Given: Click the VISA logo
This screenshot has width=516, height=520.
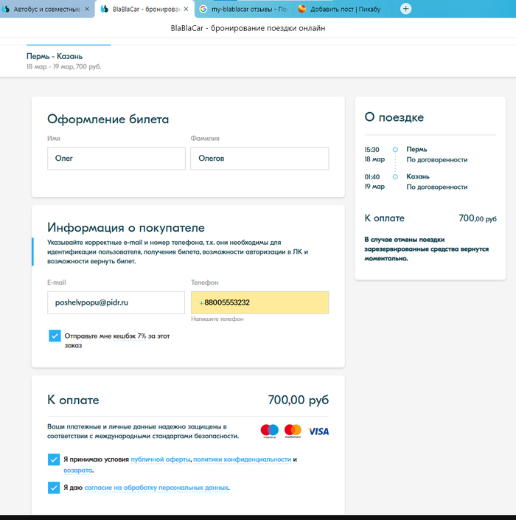Looking at the screenshot, I should click(318, 431).
